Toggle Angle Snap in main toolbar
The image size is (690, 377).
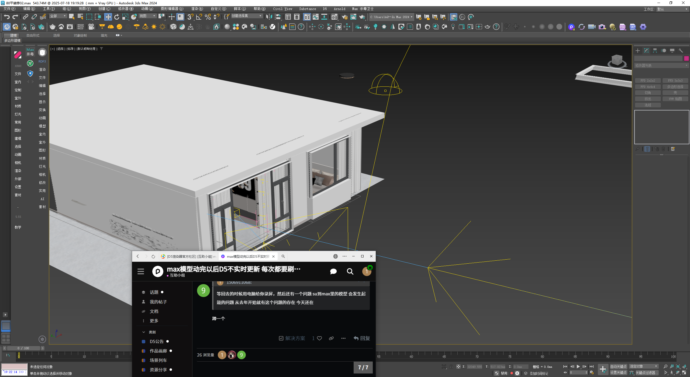[x=199, y=17]
